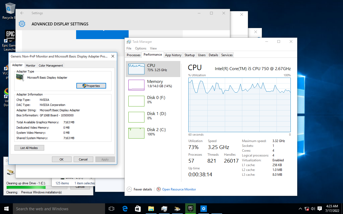
Task: Click the '3.25 GHz' speed value
Action: (x=218, y=147)
